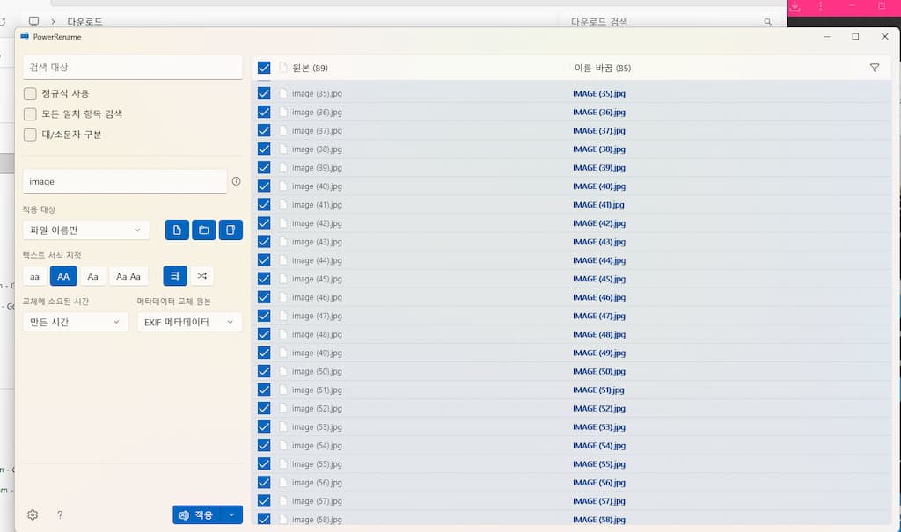Toggle the randomize items icon button
The height and width of the screenshot is (532, 901).
(201, 276)
